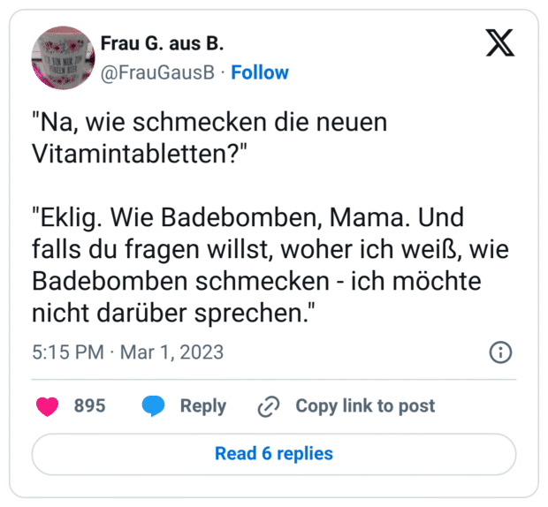The width and height of the screenshot is (548, 507).
Task: Click the display name Frau G. aus B.
Action: pos(163,44)
